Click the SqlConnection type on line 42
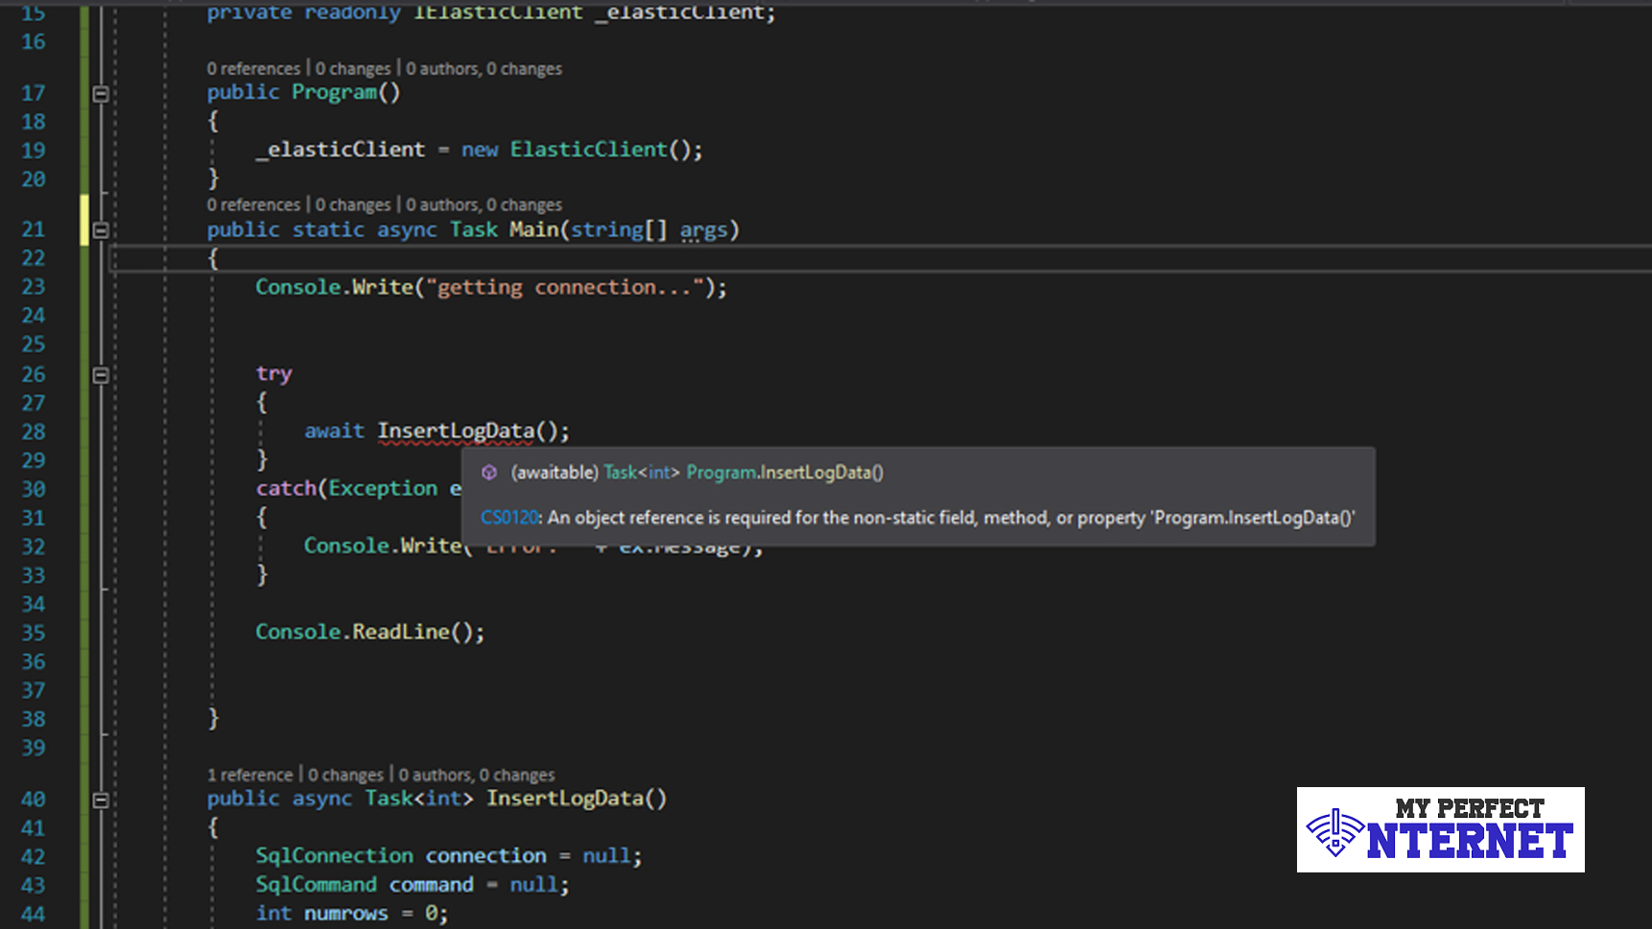This screenshot has width=1652, height=929. [335, 856]
